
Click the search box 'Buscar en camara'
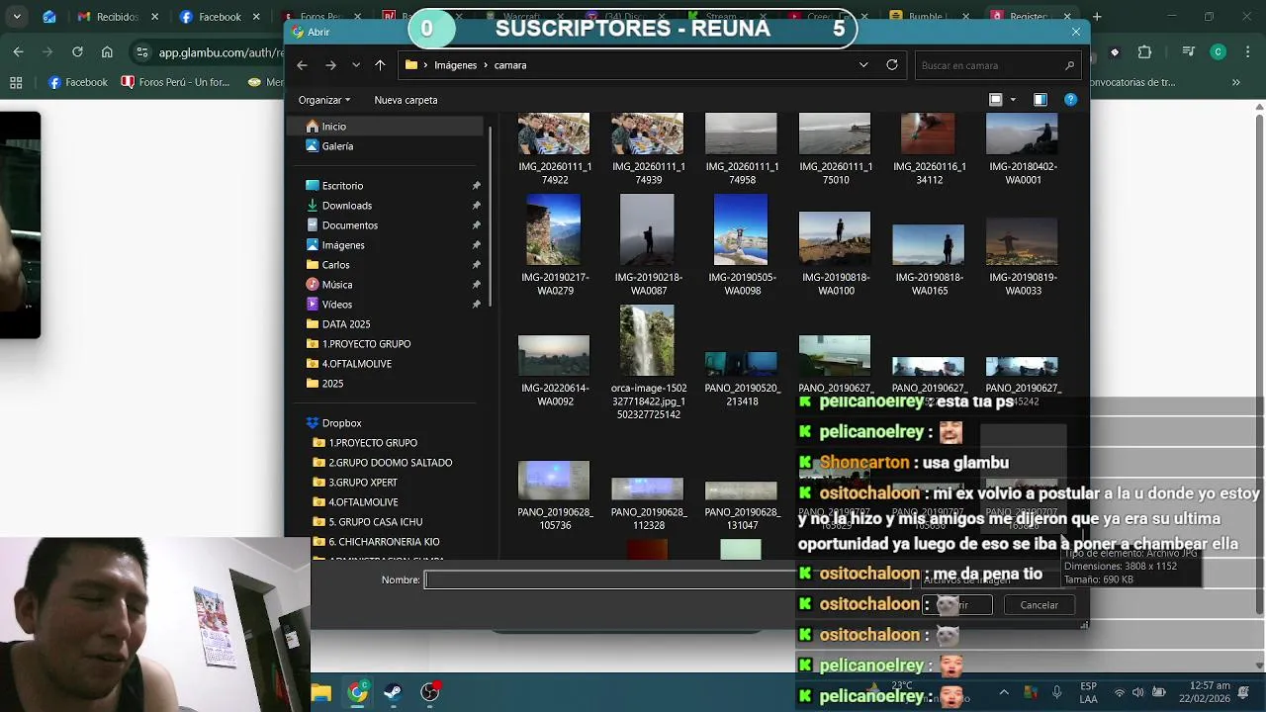click(997, 65)
